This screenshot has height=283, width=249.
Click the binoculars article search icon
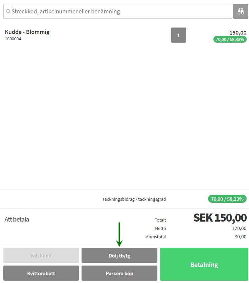(x=241, y=11)
